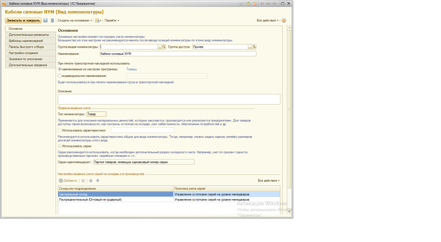The height and width of the screenshot is (242, 441).
Task: Open Значения по умолчанию section
Action: (30, 59)
